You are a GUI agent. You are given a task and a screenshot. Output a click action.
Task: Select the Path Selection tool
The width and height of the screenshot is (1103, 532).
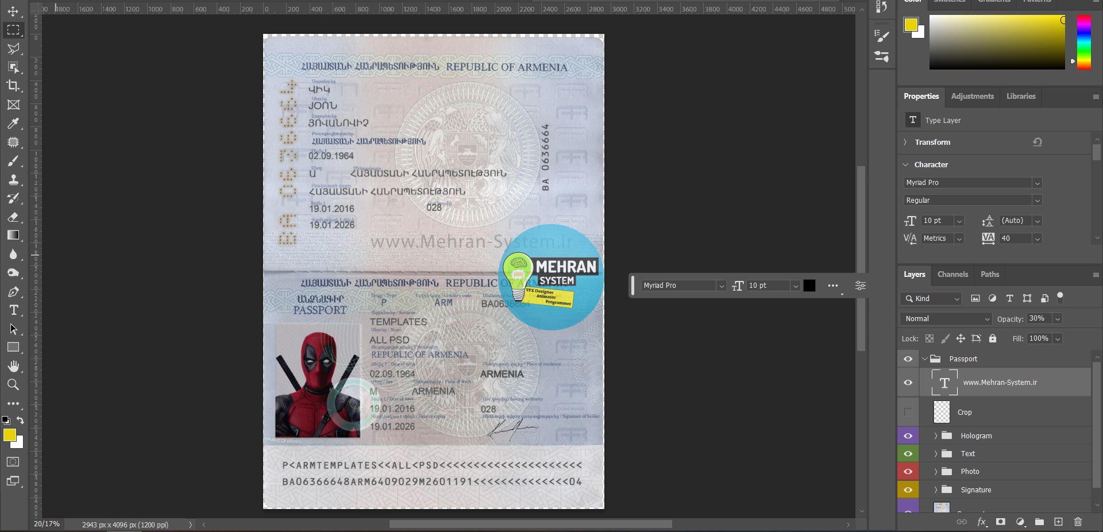tap(13, 329)
